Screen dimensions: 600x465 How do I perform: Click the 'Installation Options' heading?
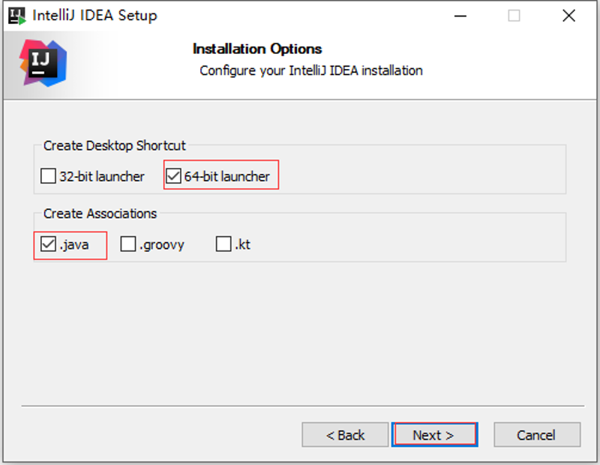point(257,49)
